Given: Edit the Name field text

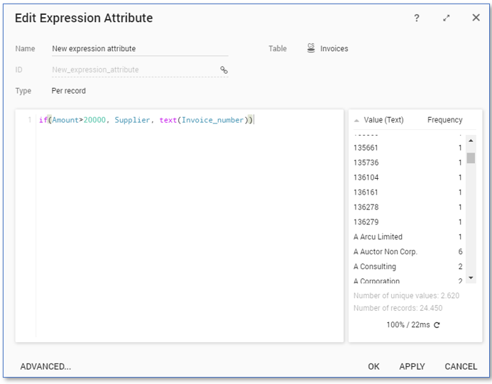Looking at the screenshot, I should [139, 49].
